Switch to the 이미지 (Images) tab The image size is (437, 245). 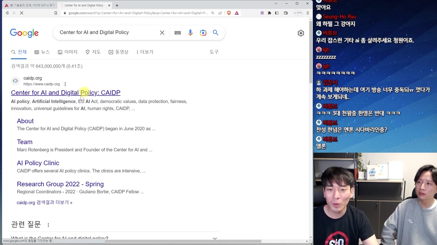68,52
